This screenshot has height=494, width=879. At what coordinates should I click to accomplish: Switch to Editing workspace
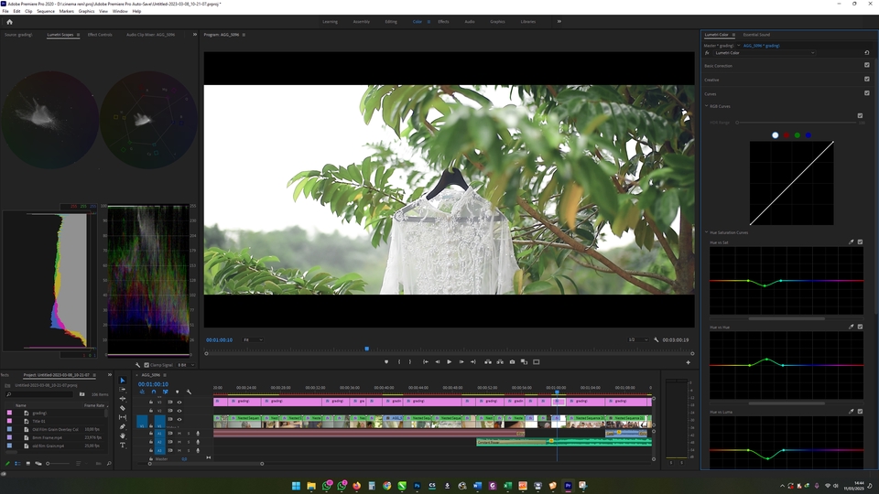coord(391,21)
